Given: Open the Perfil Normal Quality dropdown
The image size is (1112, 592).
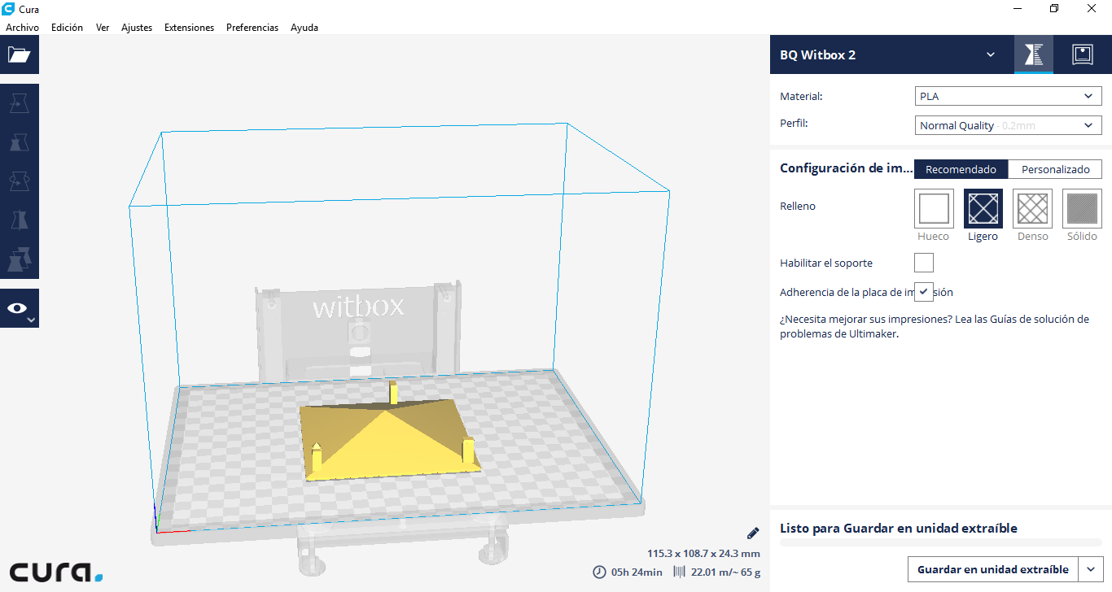Looking at the screenshot, I should point(1008,125).
